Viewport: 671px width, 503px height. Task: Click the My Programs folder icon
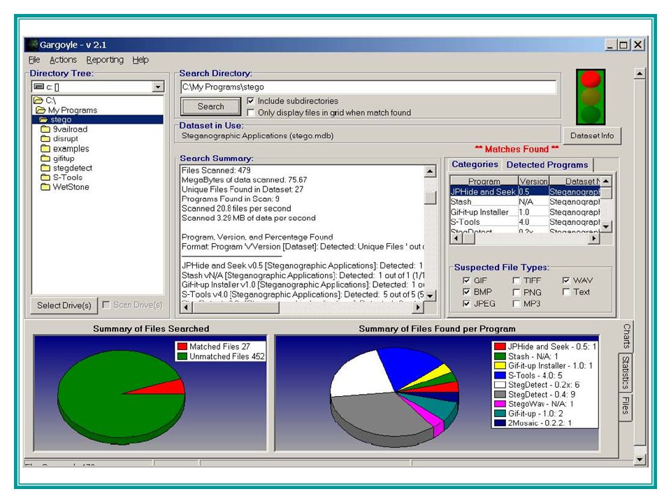[x=41, y=110]
